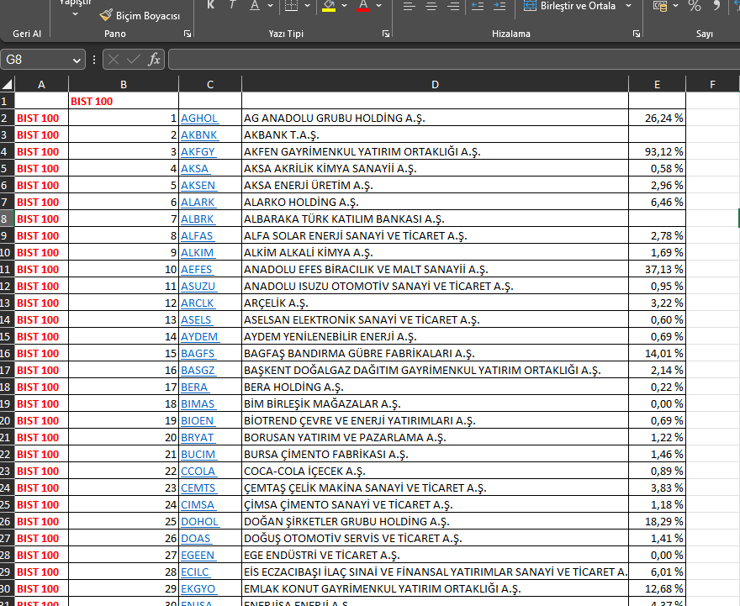Expand the Yapıştır paste options arrow

point(76,14)
